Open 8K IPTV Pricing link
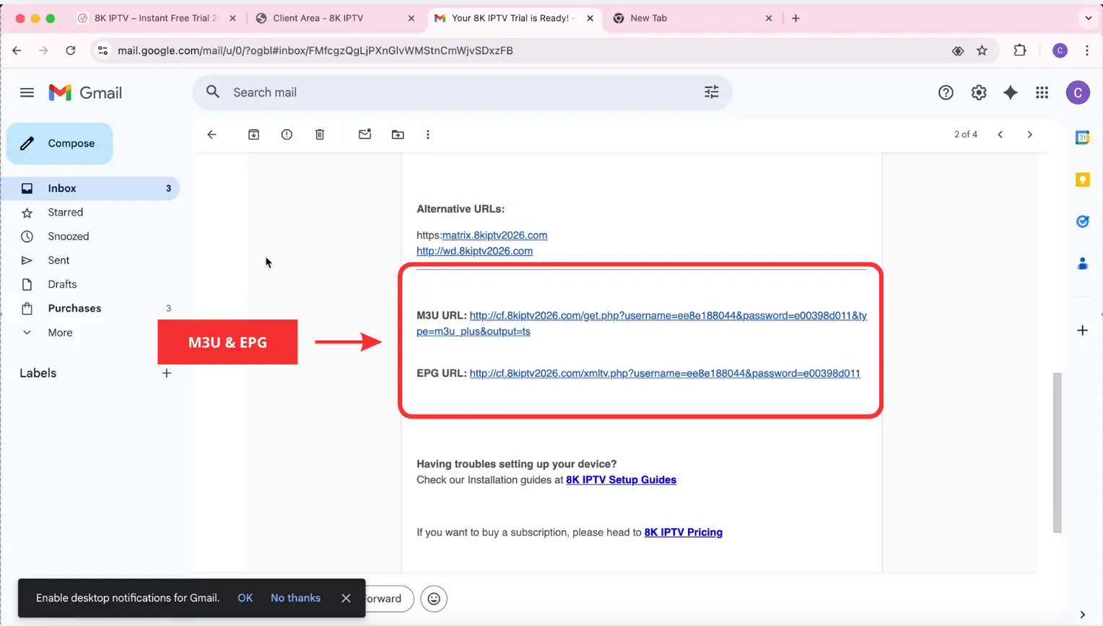Viewport: 1103px width, 626px height. click(683, 532)
